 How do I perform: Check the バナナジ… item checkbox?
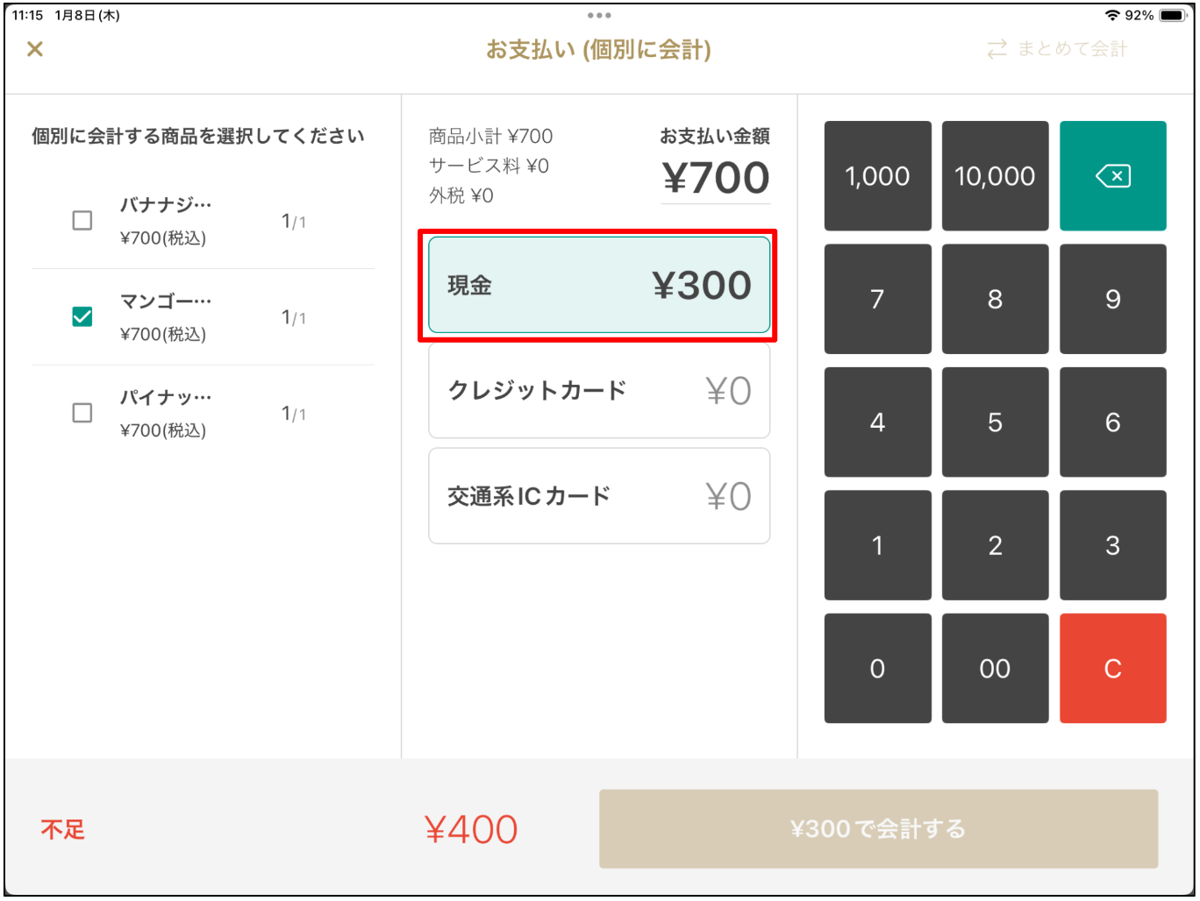[x=82, y=220]
